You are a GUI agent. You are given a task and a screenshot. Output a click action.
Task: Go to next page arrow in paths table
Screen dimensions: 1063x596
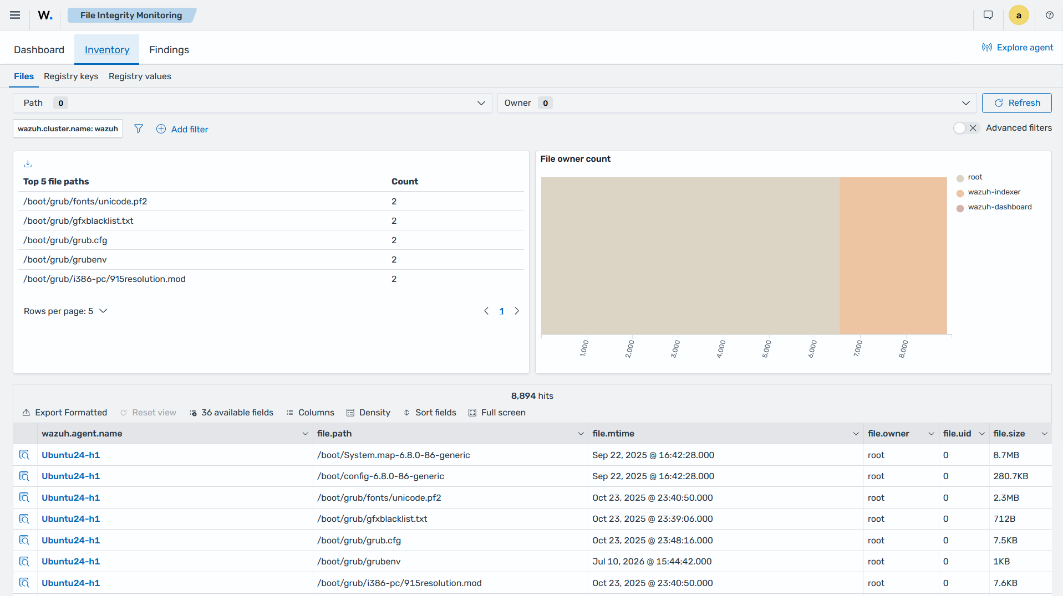[x=517, y=311]
